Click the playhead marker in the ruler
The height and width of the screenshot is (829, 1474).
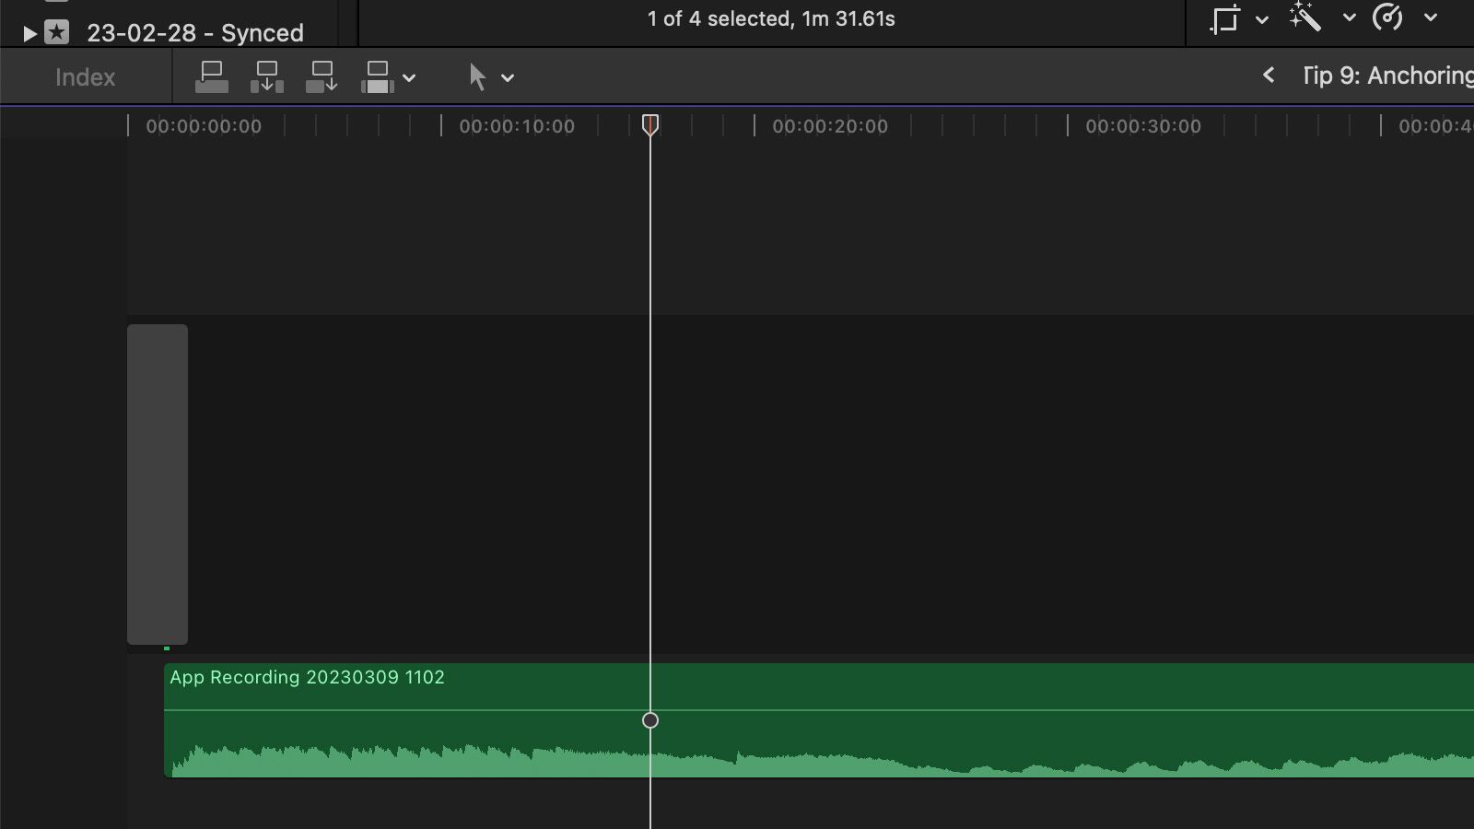[x=652, y=124]
